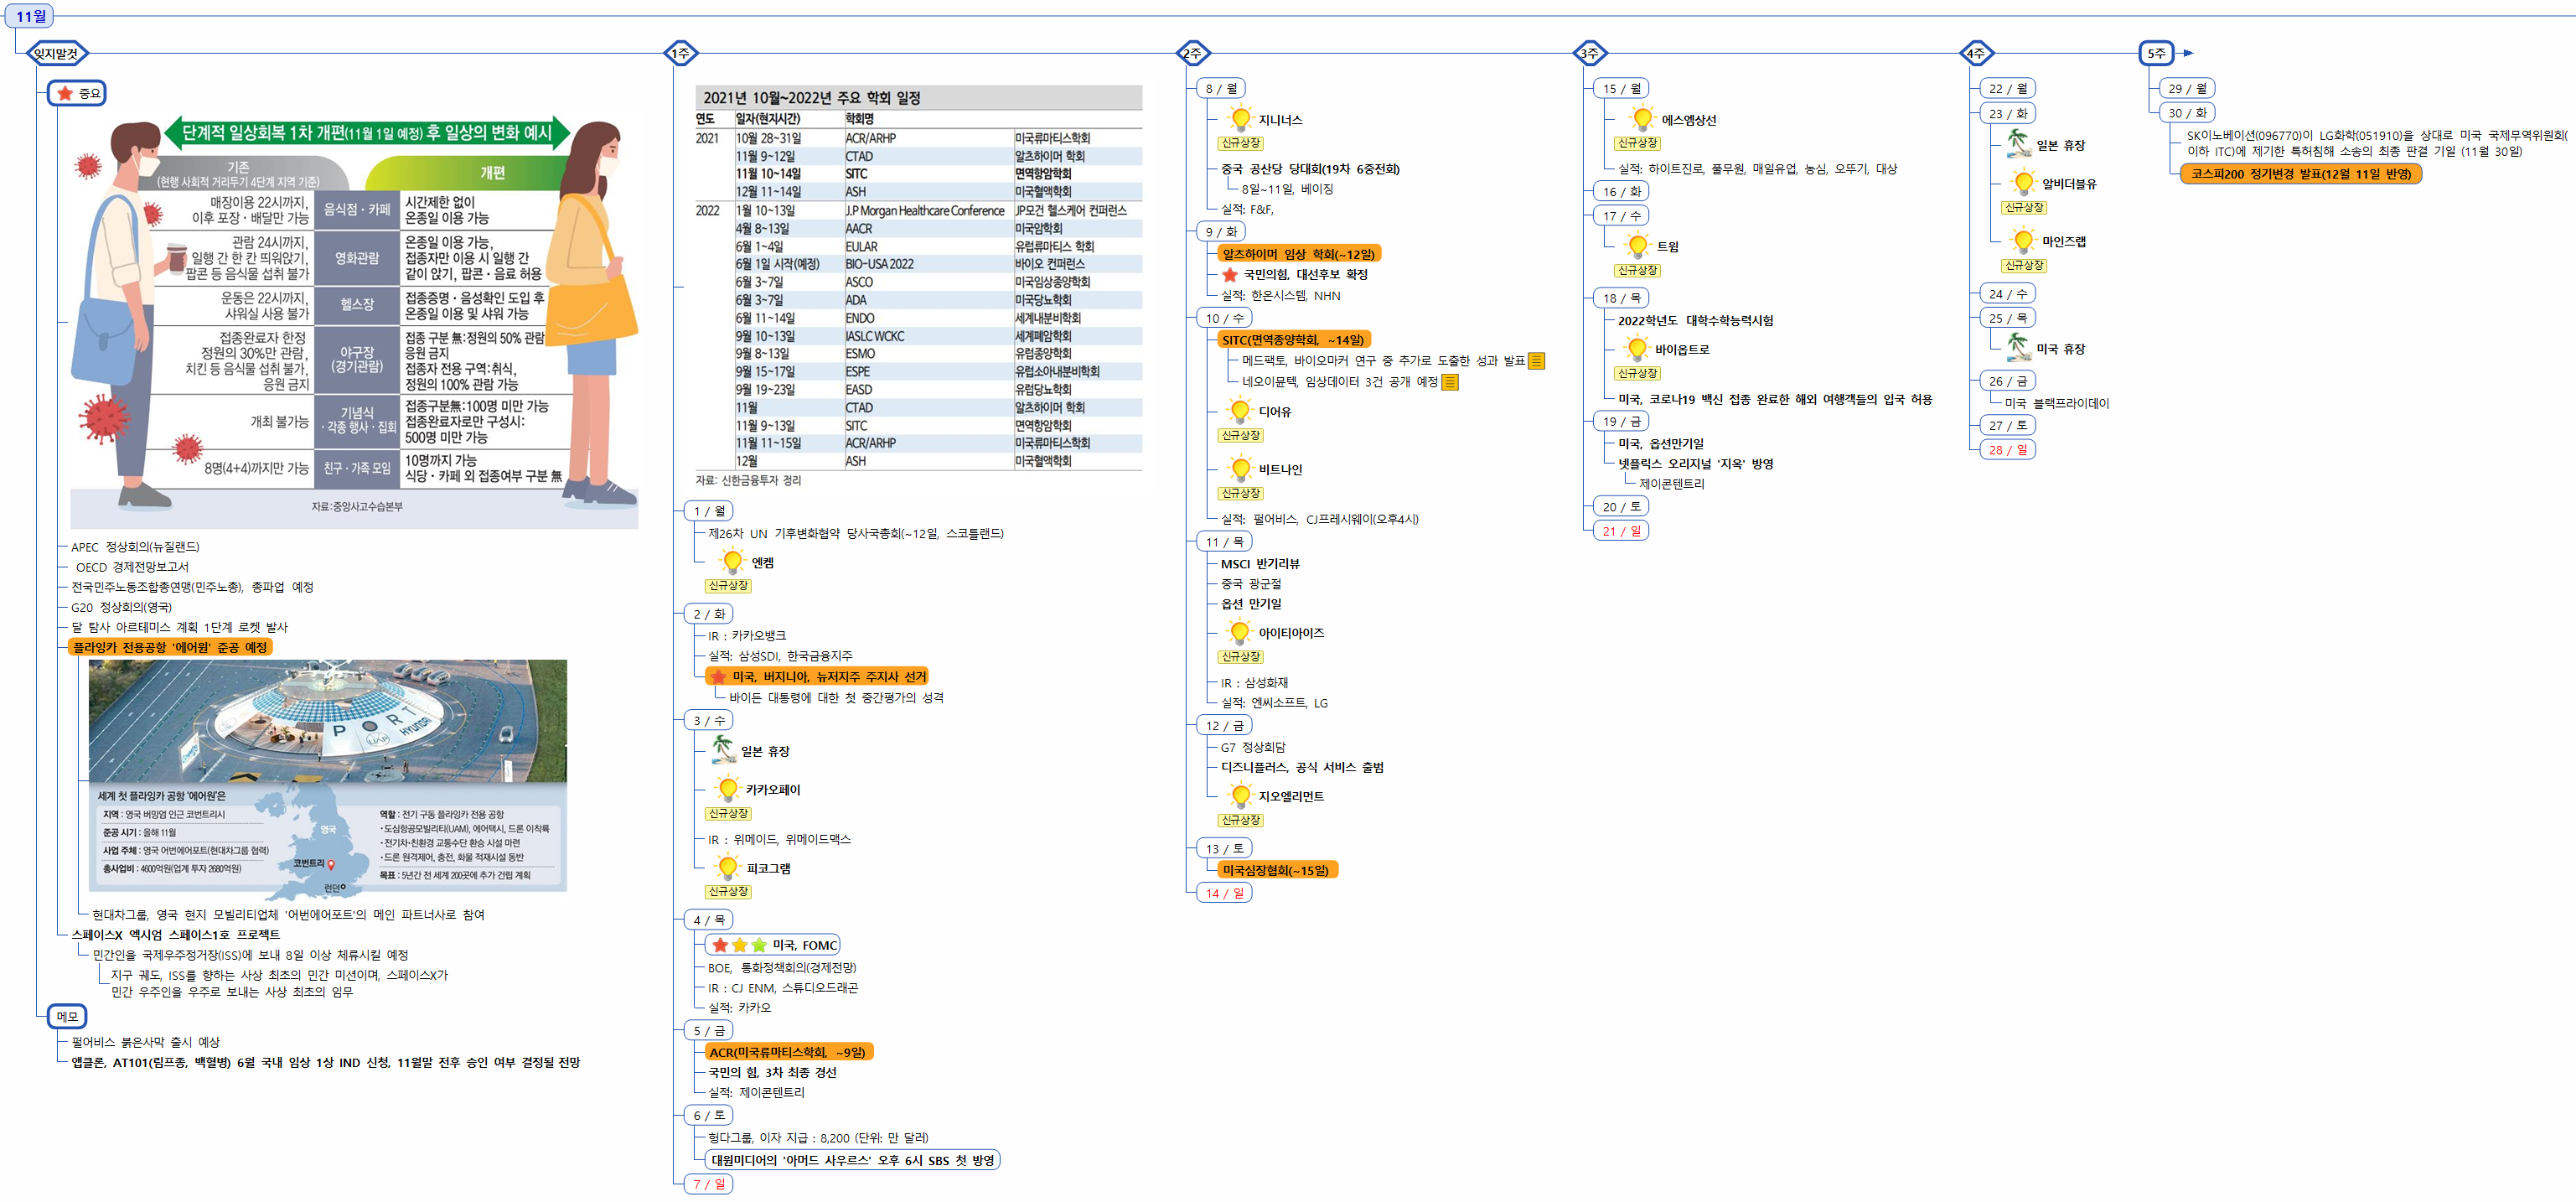Select the 11월 root topic
This screenshot has width=2576, height=1202.
30,16
